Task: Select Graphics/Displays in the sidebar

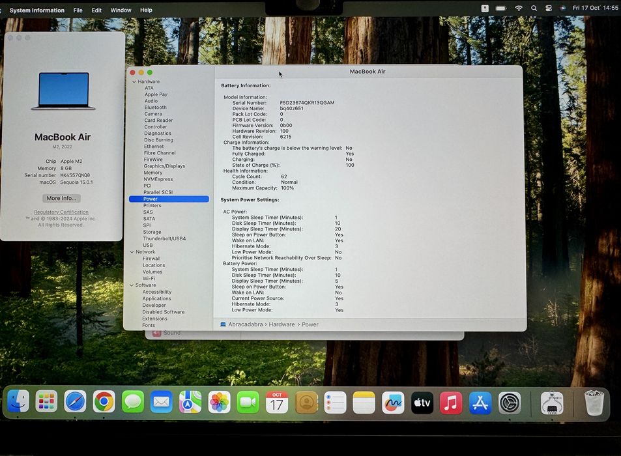Action: coord(164,166)
